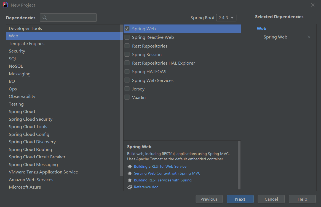Image resolution: width=321 pixels, height=207 pixels.
Task: Uncheck the Spring Web checkbox
Action: [x=127, y=29]
